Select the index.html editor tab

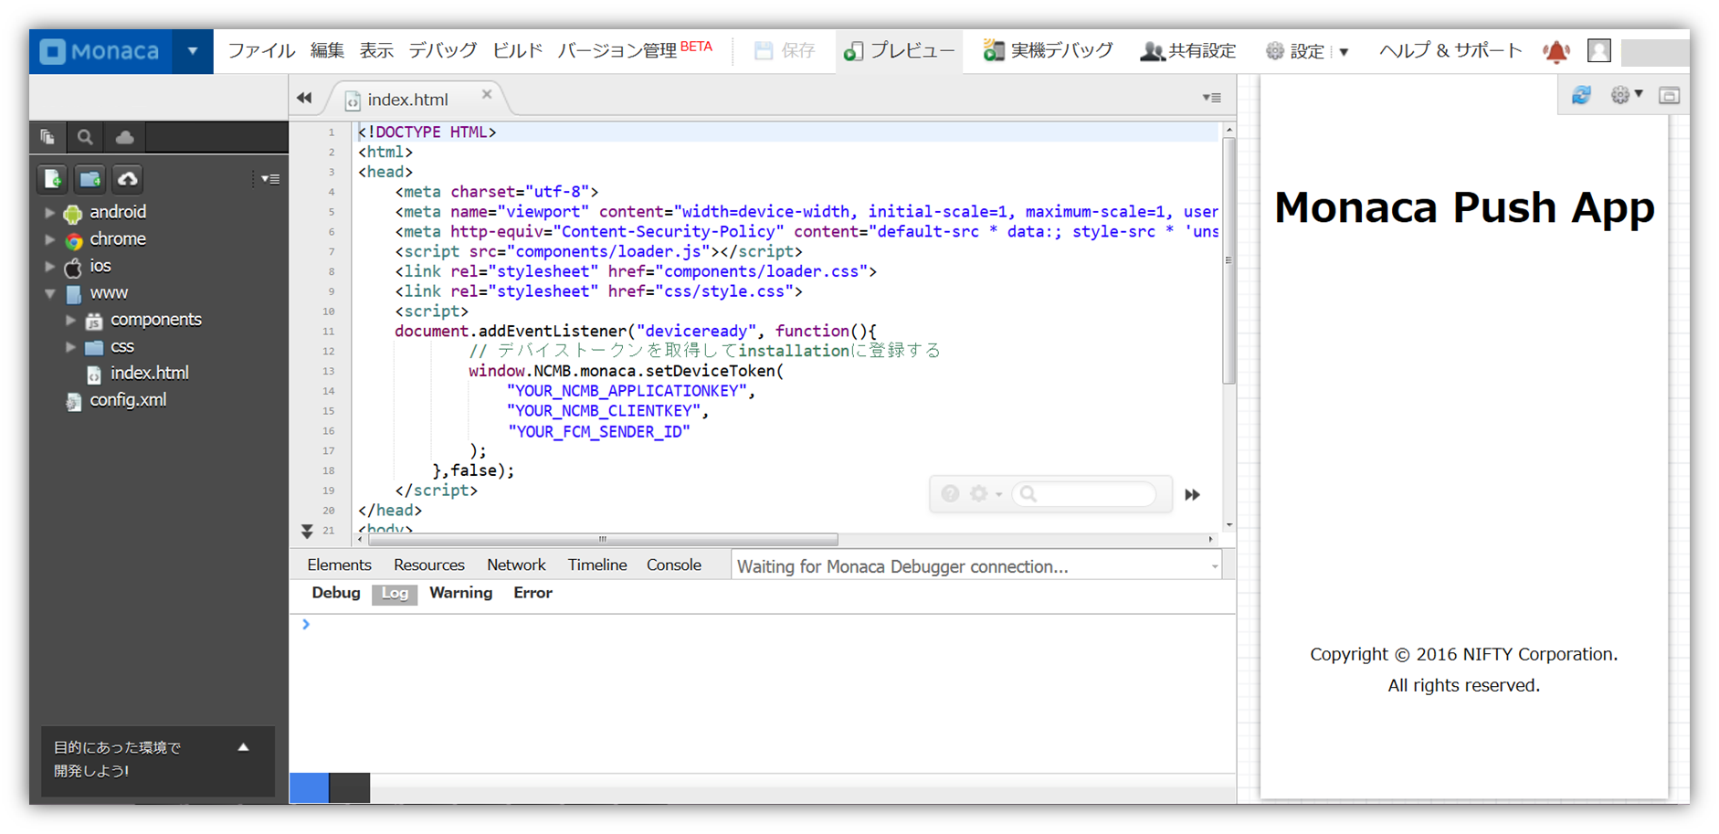[x=407, y=100]
